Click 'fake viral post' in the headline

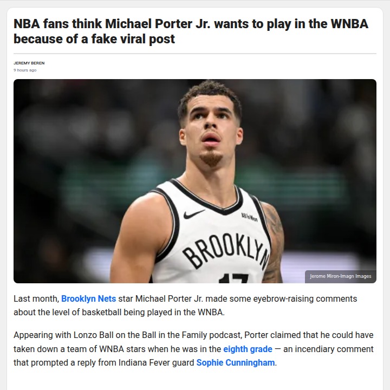tap(133, 39)
